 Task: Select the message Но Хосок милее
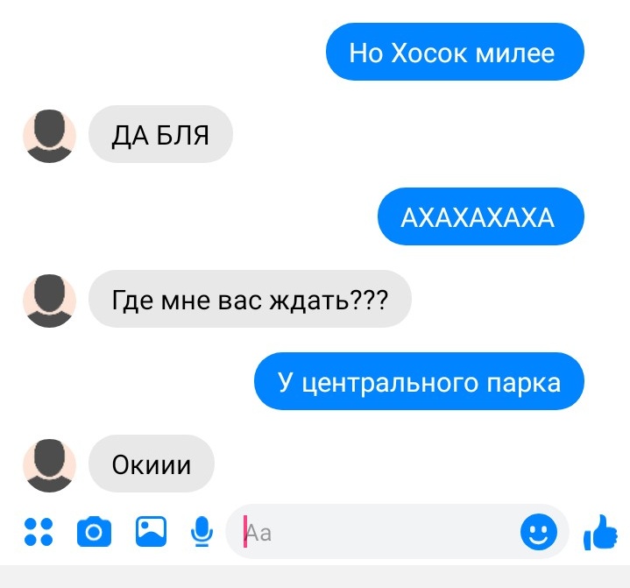point(455,52)
